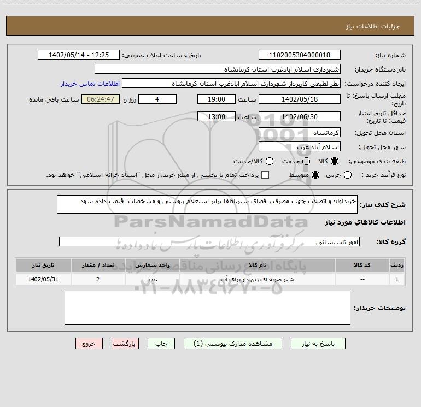Click the واحد شمارش column header
The image size is (421, 407).
pos(152,265)
